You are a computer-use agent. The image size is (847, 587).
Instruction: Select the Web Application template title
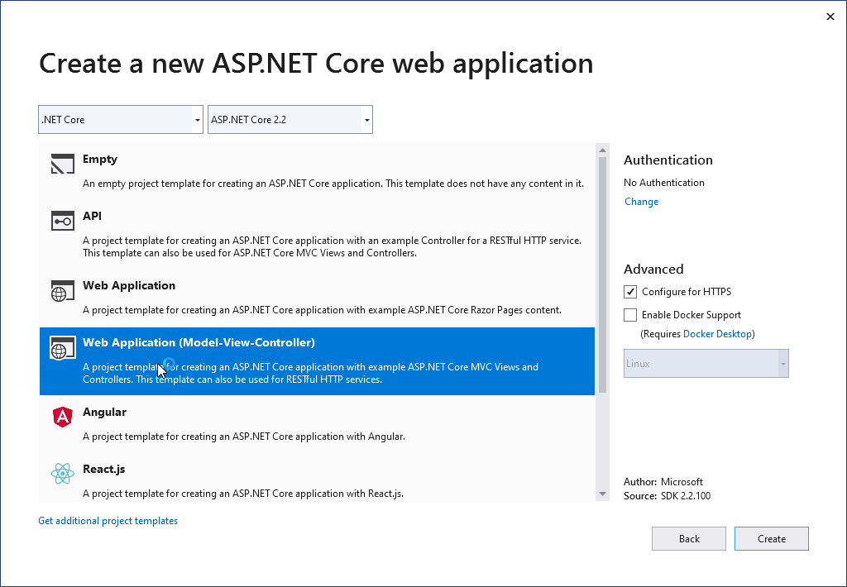coord(129,285)
